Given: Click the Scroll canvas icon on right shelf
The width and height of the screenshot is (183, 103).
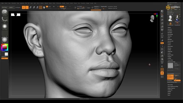Looking at the screenshot, I should tap(162, 17).
